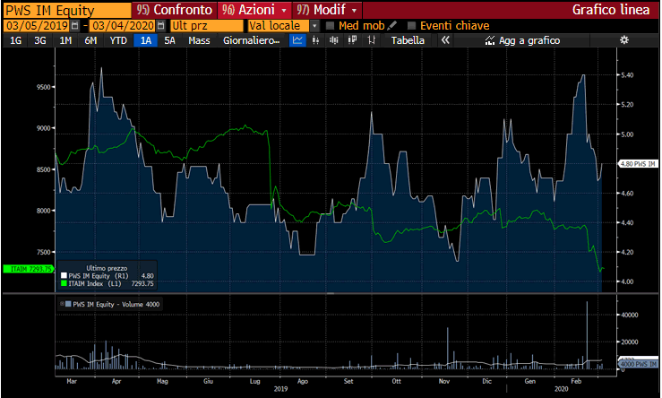Screen dimensions: 662x398
Task: Select the 6M time range tab
Action: 90,40
